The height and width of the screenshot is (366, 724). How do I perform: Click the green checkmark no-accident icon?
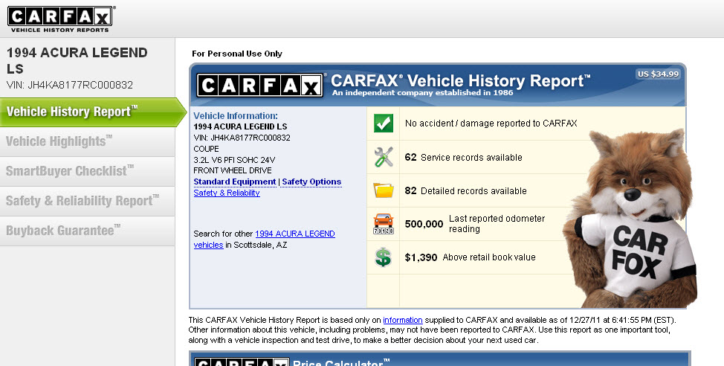[384, 123]
